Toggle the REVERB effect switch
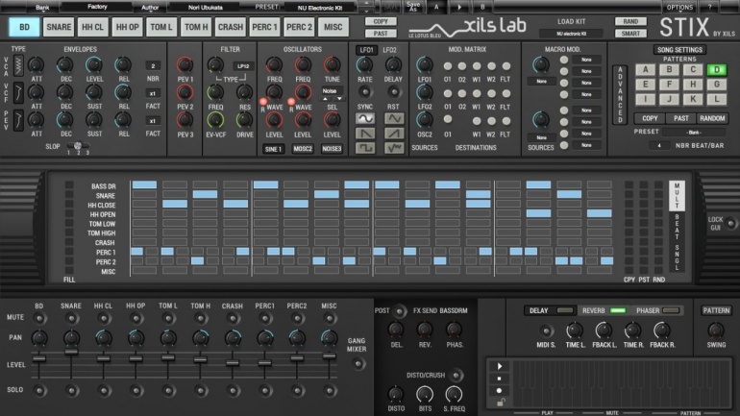This screenshot has width=740, height=416. point(617,310)
